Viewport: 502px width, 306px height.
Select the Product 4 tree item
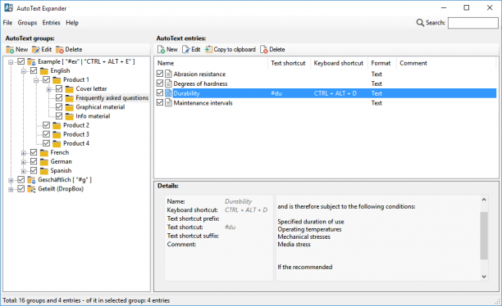click(76, 143)
